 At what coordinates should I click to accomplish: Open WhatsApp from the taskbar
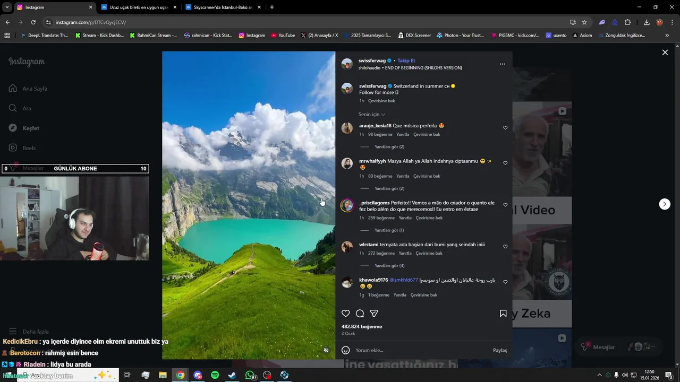pyautogui.click(x=250, y=375)
